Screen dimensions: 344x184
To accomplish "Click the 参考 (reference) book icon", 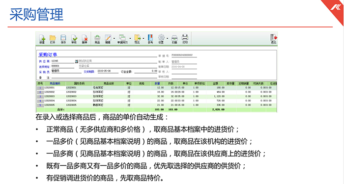I will point(150,39).
